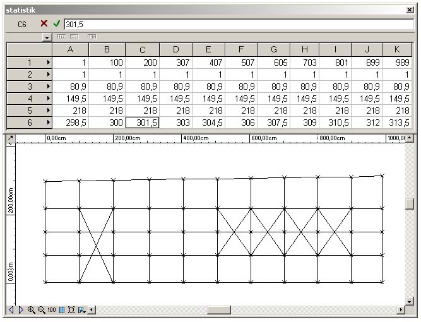Click the drawing horizontal scrollbar right arrow
This screenshot has width=421, height=322.
(x=401, y=309)
